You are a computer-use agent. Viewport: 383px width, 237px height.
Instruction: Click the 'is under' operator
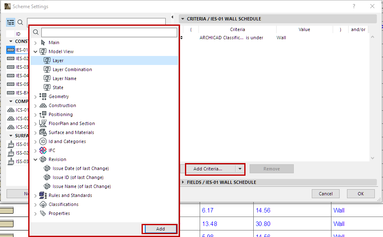point(254,38)
